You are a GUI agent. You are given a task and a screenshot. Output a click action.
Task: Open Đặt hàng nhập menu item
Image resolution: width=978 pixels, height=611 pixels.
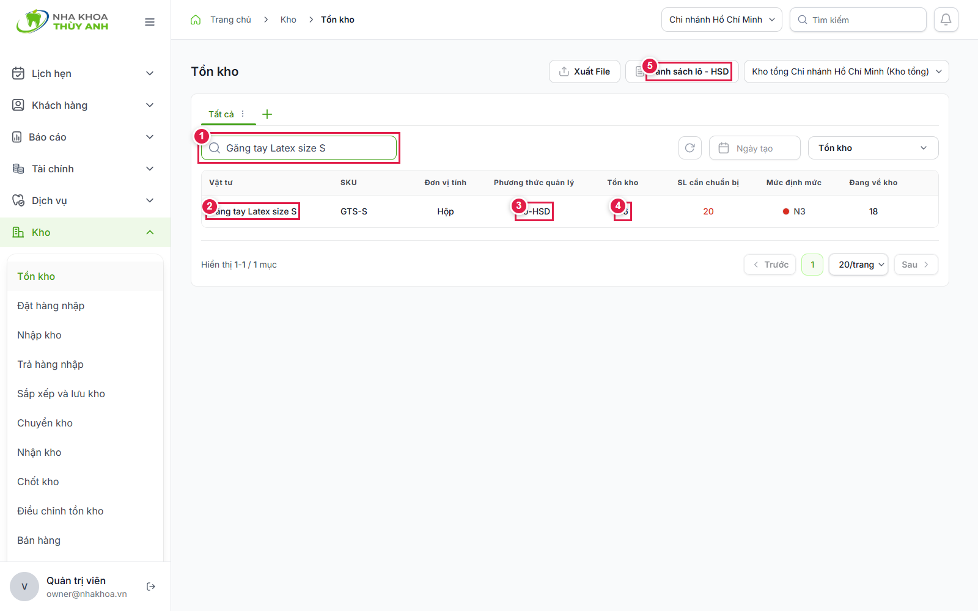(85, 305)
